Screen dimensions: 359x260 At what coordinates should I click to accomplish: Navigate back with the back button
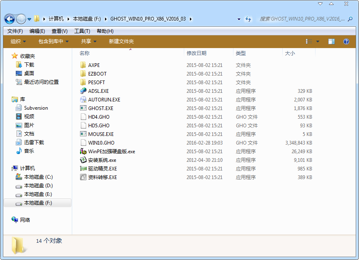9,18
